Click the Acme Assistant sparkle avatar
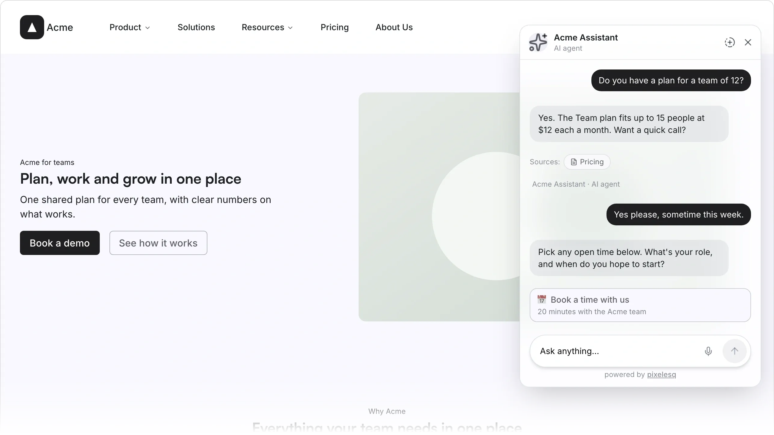 538,42
